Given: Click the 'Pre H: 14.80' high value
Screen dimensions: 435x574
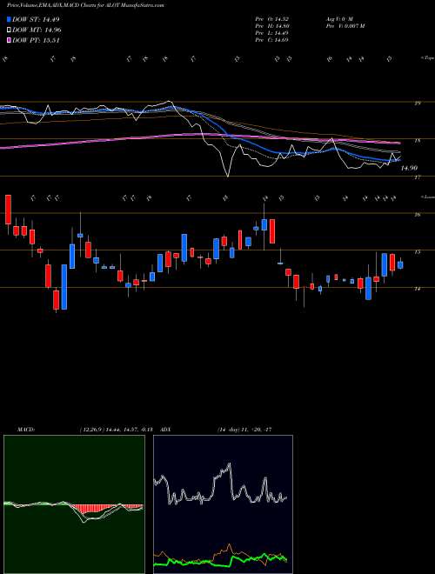Looking at the screenshot, I should 273,25.
